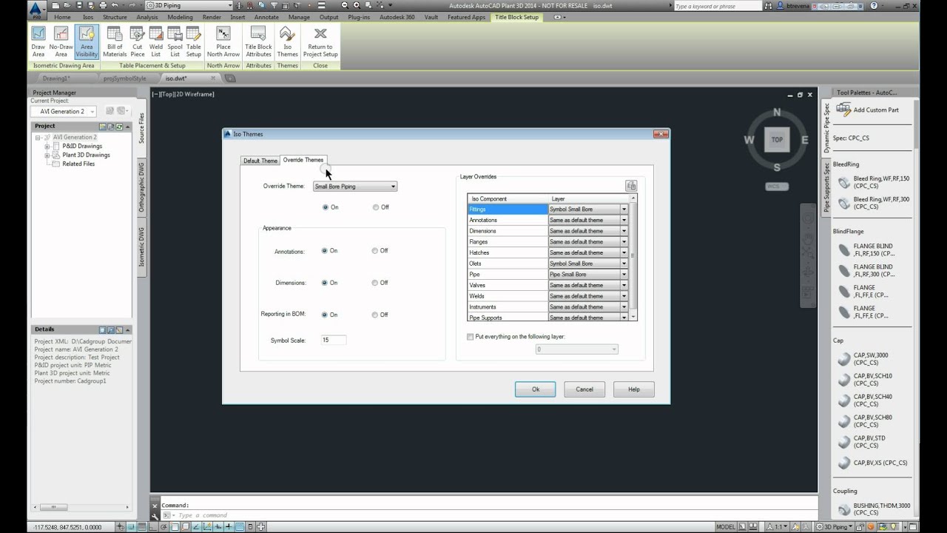Click the TOP face of the ViewCube
The width and height of the screenshot is (947, 533).
coord(777,139)
